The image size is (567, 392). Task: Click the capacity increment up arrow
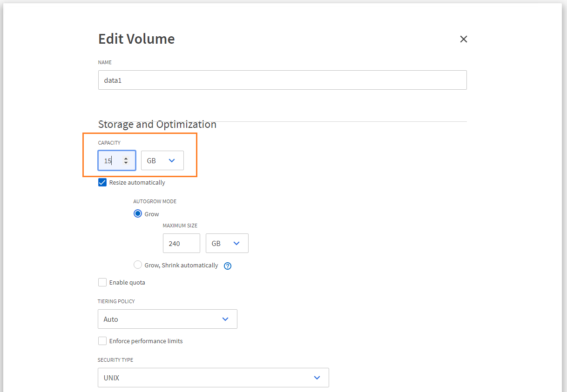click(126, 158)
